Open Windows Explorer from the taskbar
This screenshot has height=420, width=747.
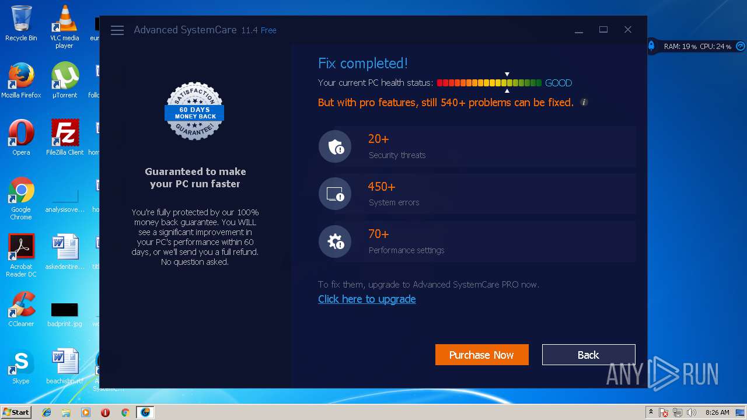66,412
